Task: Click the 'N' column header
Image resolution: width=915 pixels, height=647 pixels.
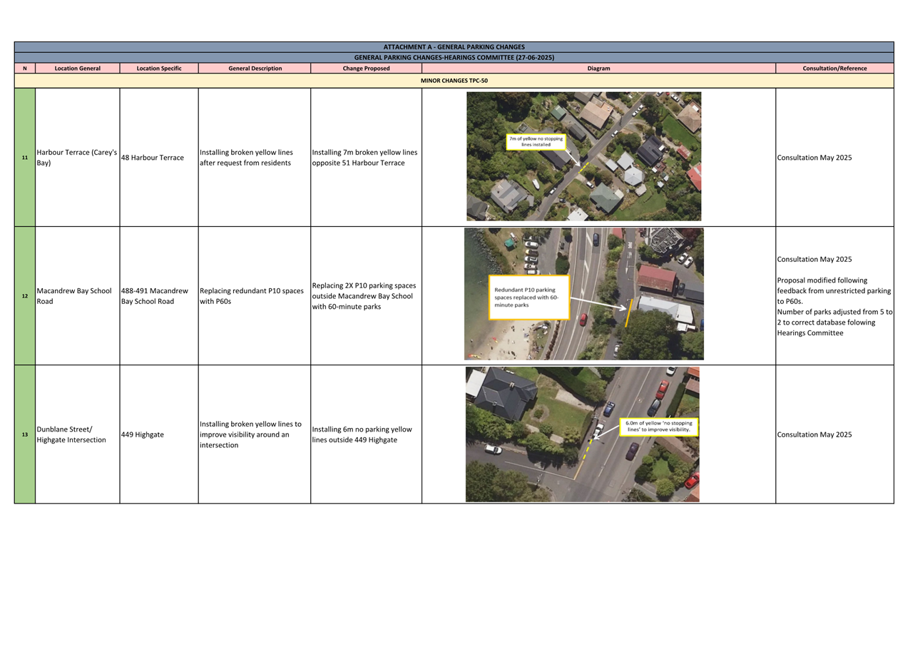Action: (25, 68)
